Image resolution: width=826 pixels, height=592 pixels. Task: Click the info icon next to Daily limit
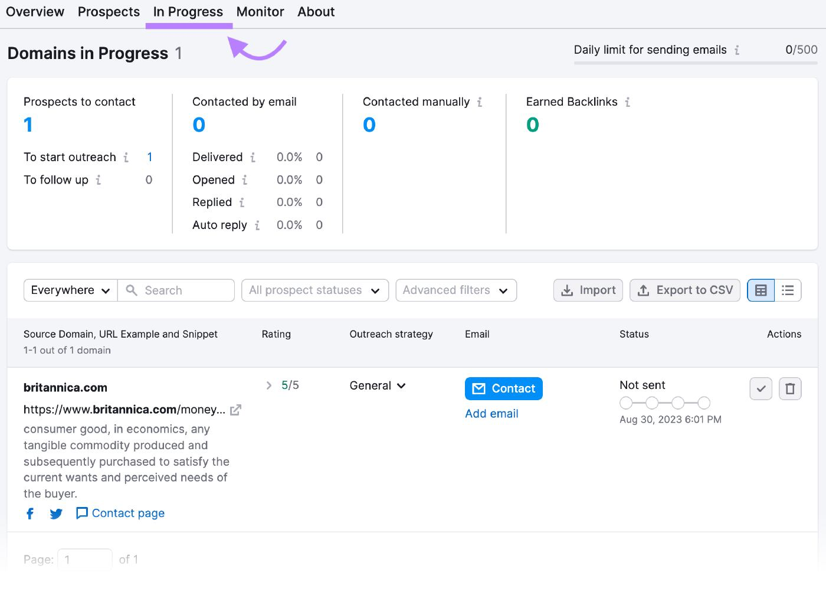tap(736, 51)
